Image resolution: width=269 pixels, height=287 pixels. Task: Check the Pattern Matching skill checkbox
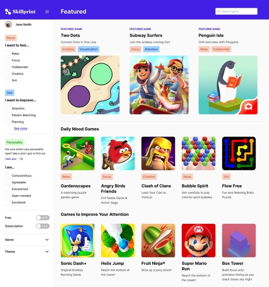click(8, 115)
